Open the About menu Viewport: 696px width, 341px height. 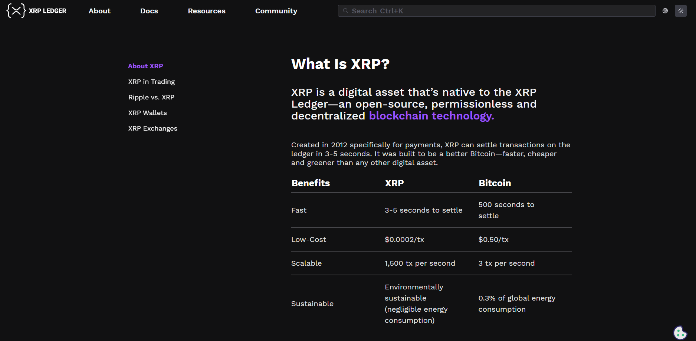(x=99, y=11)
